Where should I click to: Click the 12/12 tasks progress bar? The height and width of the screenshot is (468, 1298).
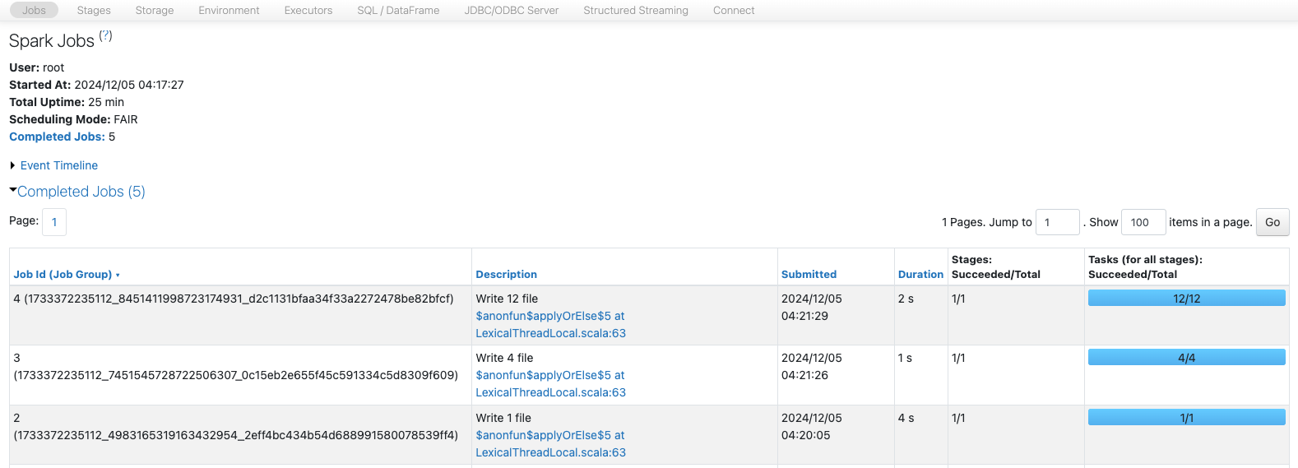1186,298
